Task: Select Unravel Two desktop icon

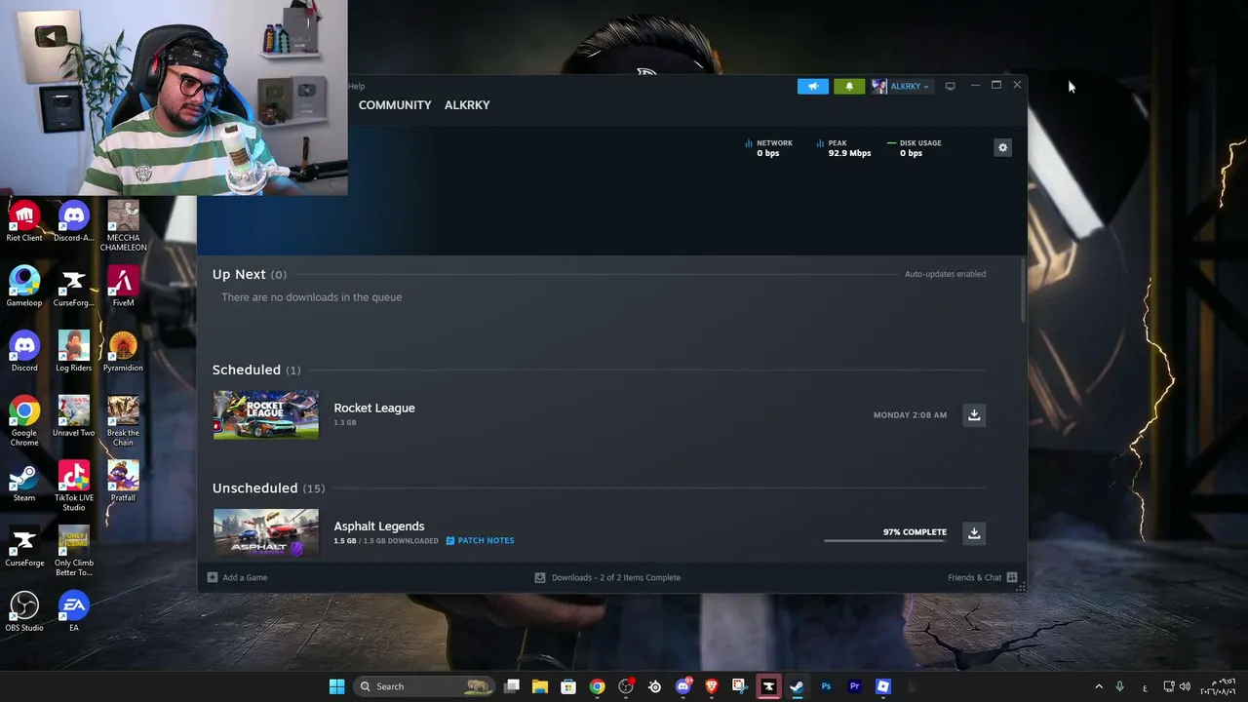Action: [x=74, y=417]
